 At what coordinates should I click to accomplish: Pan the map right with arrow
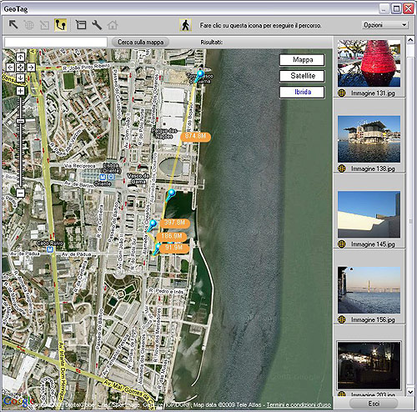click(x=31, y=68)
